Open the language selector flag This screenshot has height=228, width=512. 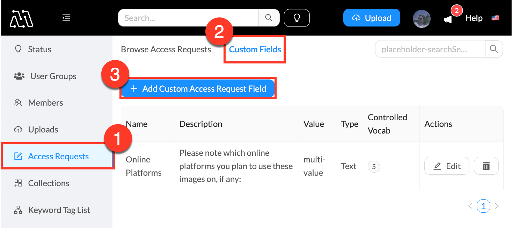pos(495,18)
